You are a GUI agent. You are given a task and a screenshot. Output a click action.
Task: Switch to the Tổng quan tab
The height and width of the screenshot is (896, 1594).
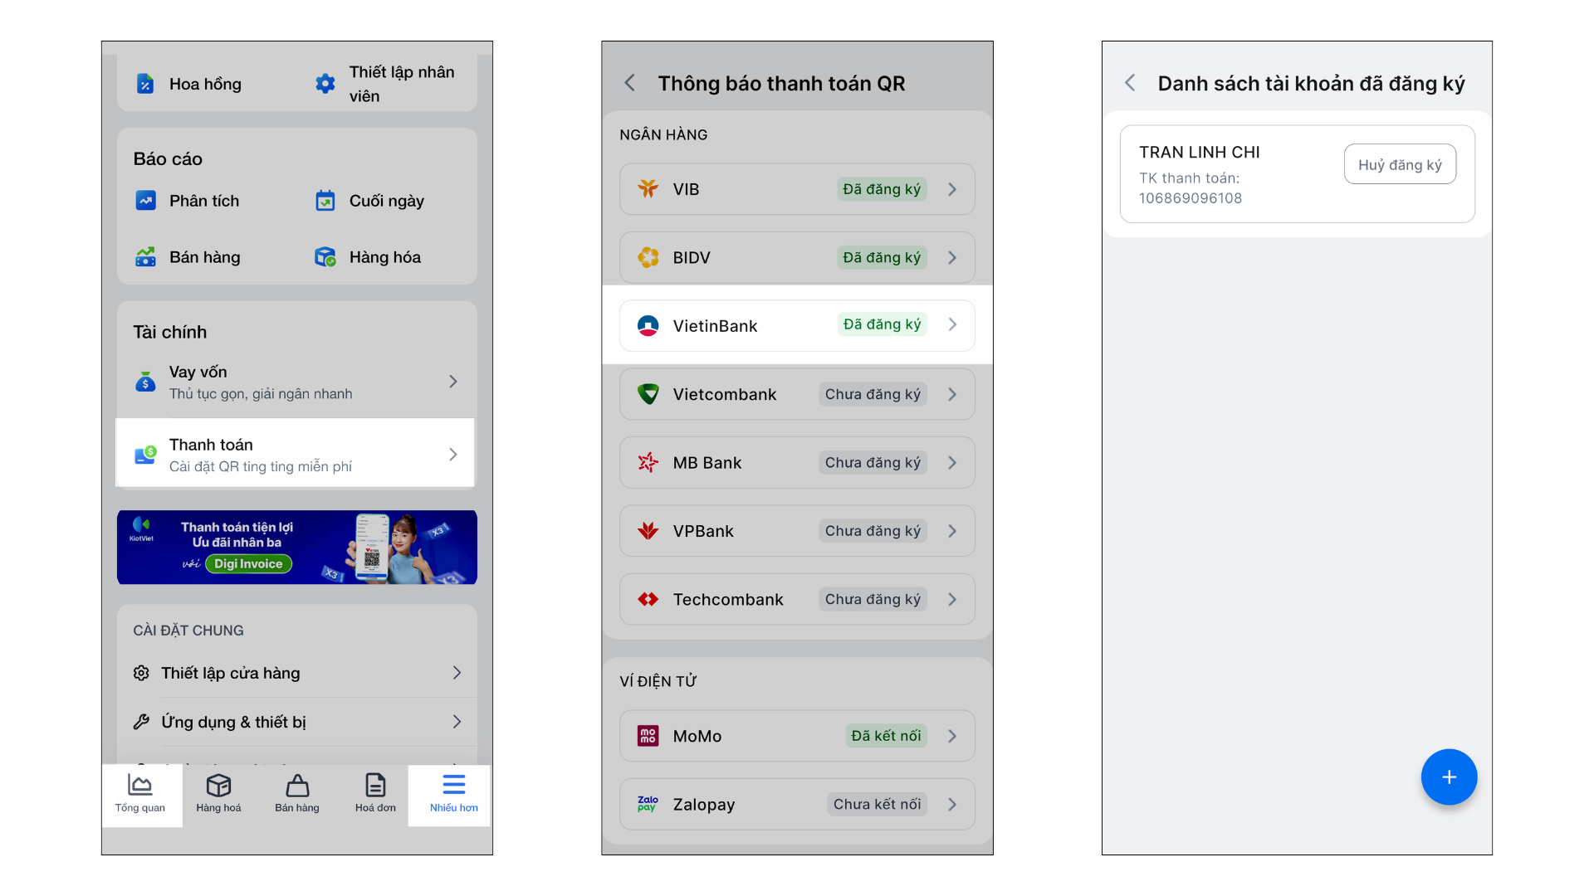pyautogui.click(x=140, y=794)
